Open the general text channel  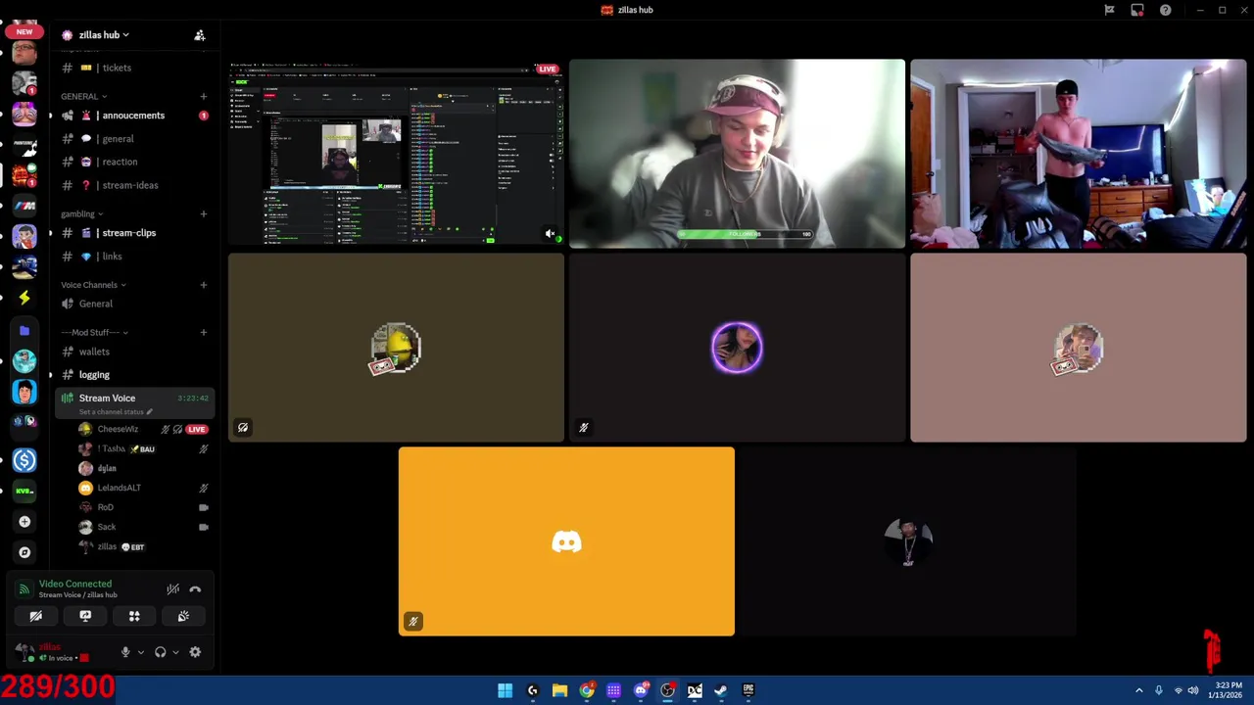tap(135, 139)
